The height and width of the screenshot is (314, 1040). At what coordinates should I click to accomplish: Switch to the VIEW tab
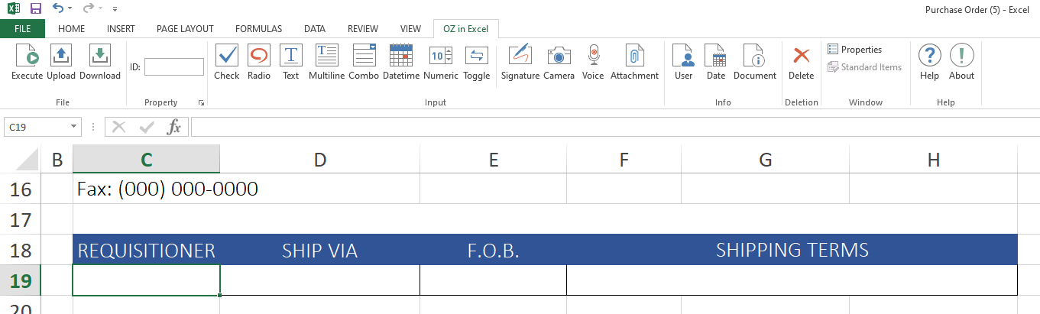[x=410, y=29]
